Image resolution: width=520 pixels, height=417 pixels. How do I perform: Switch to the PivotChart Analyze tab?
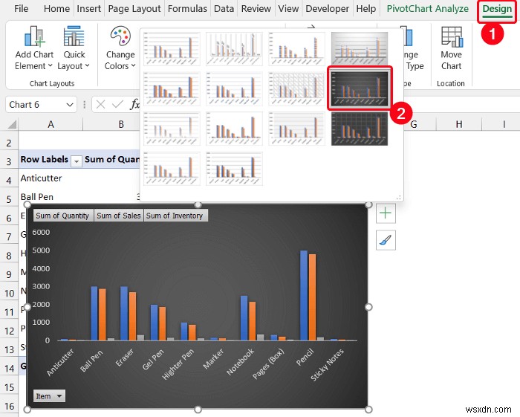pos(428,9)
